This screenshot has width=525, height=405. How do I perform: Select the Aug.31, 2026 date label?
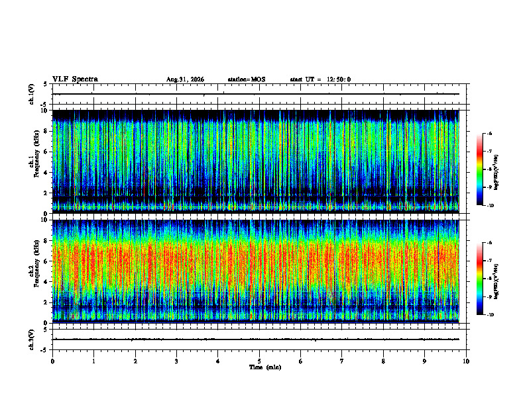pos(185,79)
